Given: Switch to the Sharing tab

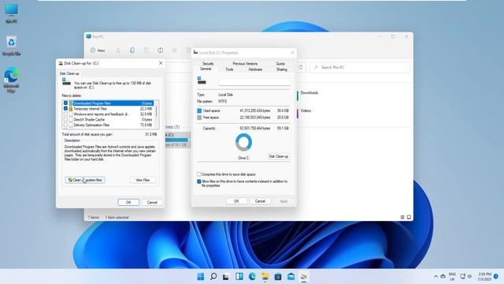Looking at the screenshot, I should point(282,69).
